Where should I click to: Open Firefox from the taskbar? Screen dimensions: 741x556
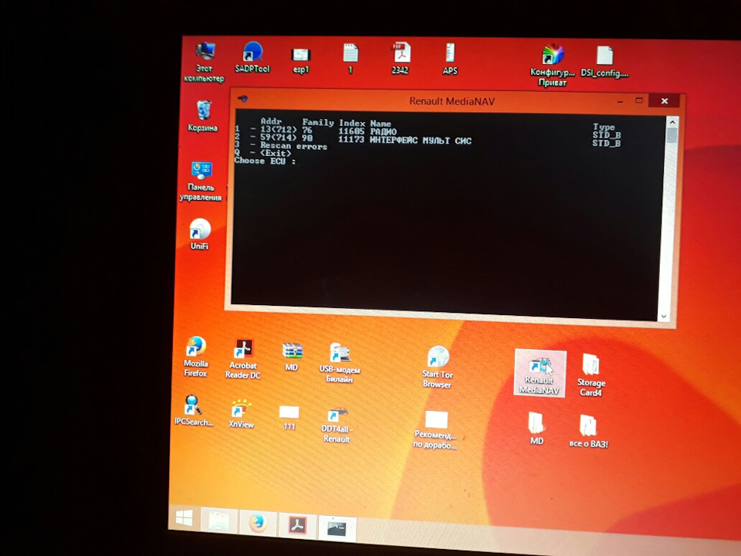[x=257, y=523]
